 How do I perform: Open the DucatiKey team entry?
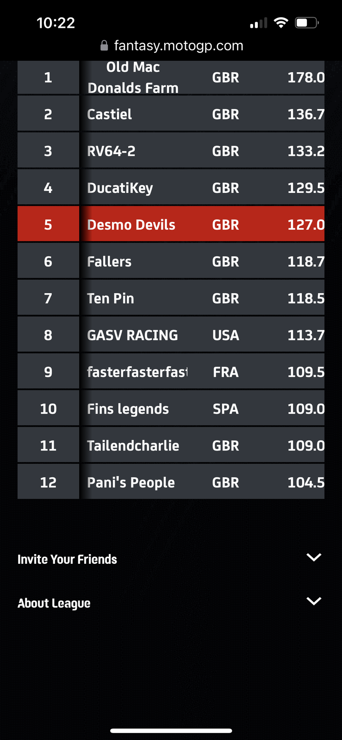point(171,188)
